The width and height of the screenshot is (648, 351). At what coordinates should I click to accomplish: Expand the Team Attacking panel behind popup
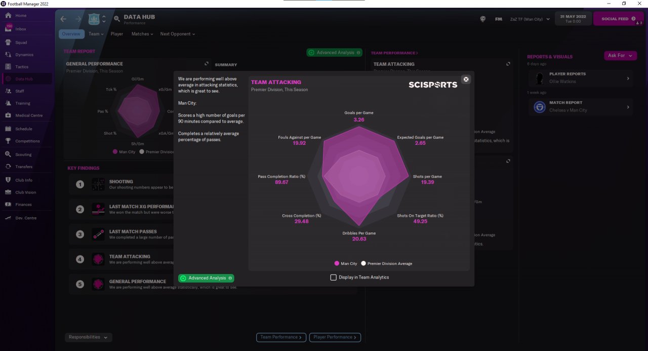(x=508, y=64)
